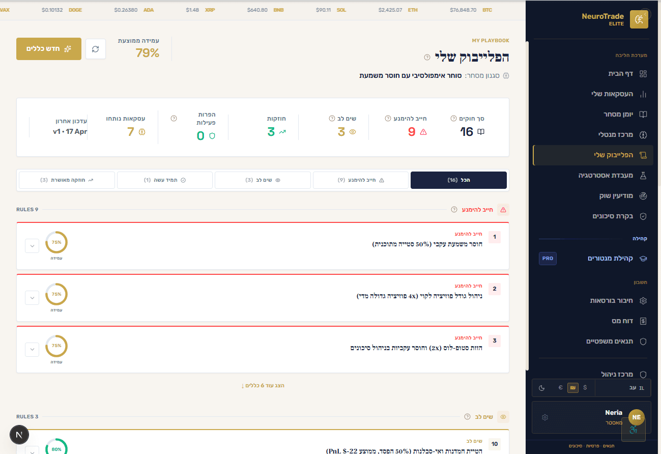
Task: Click the radar icon for מודיעין שוק
Action: (643, 196)
